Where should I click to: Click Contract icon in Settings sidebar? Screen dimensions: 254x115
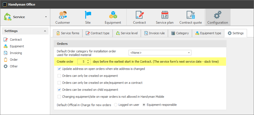click(6, 40)
